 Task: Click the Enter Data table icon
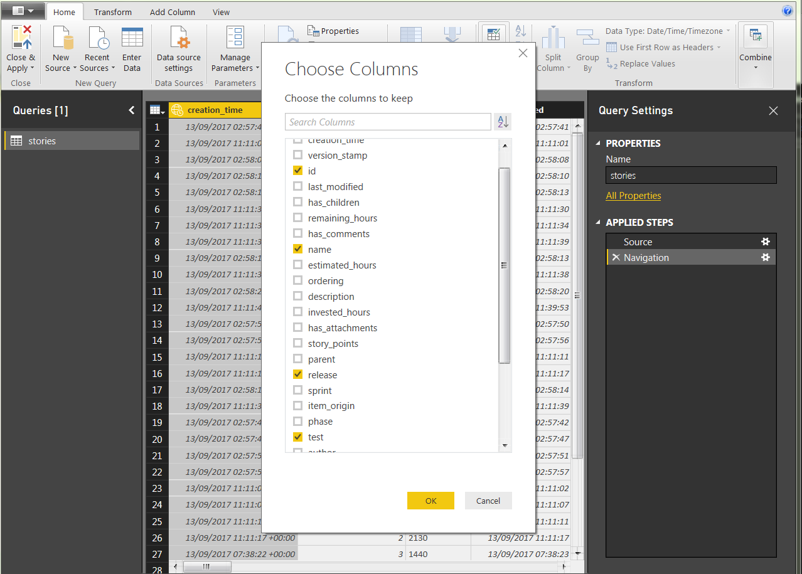coord(132,38)
